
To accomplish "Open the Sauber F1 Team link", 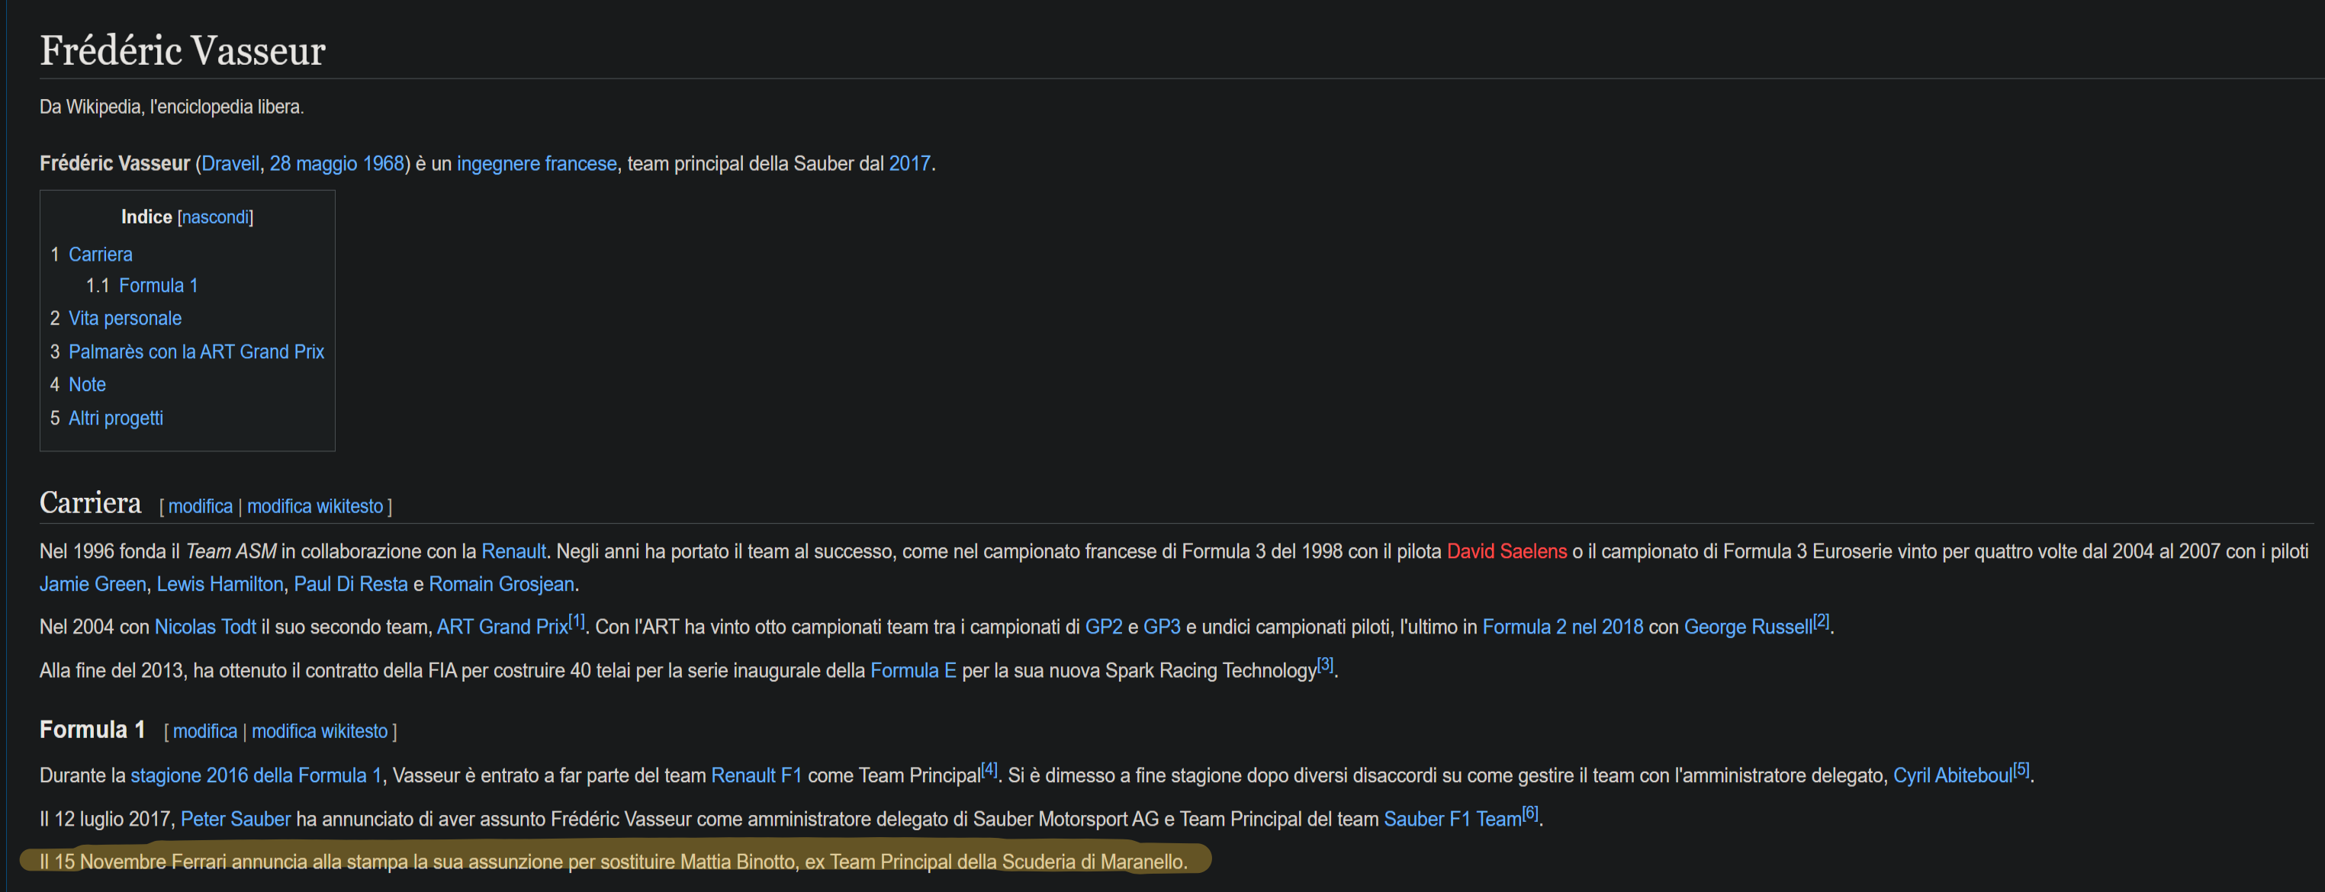I will [x=1453, y=819].
